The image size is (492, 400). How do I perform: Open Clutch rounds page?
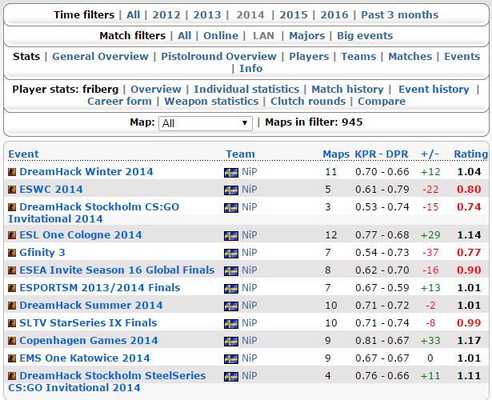(x=308, y=101)
